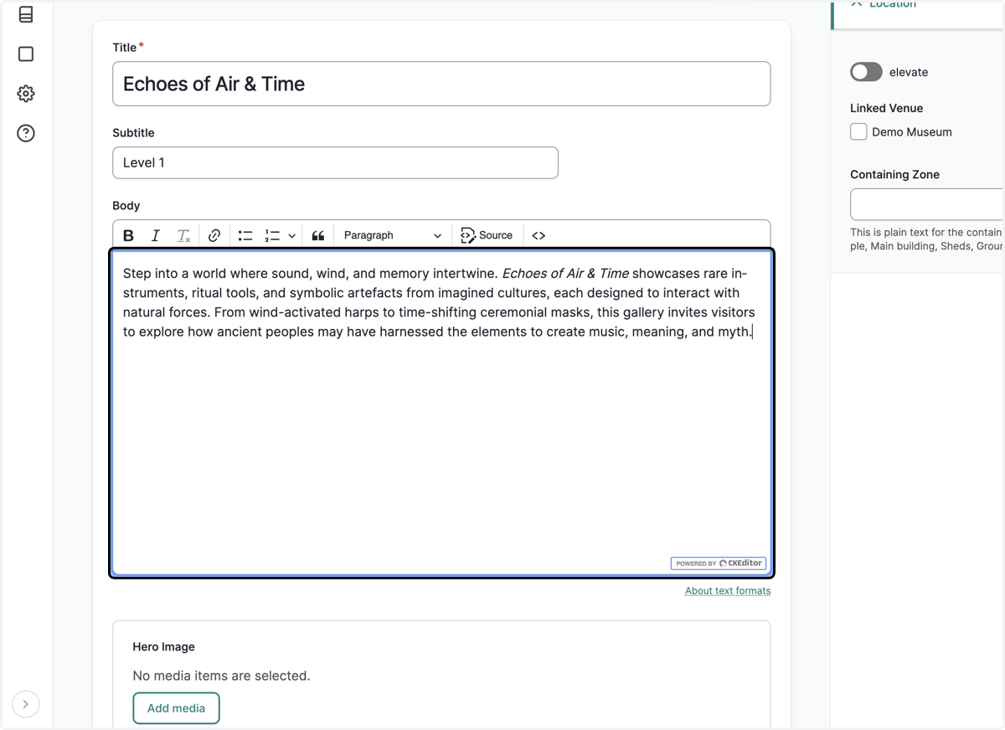Image resolution: width=1005 pixels, height=730 pixels.
Task: Open numbered list style dropdown arrow
Action: tap(291, 235)
